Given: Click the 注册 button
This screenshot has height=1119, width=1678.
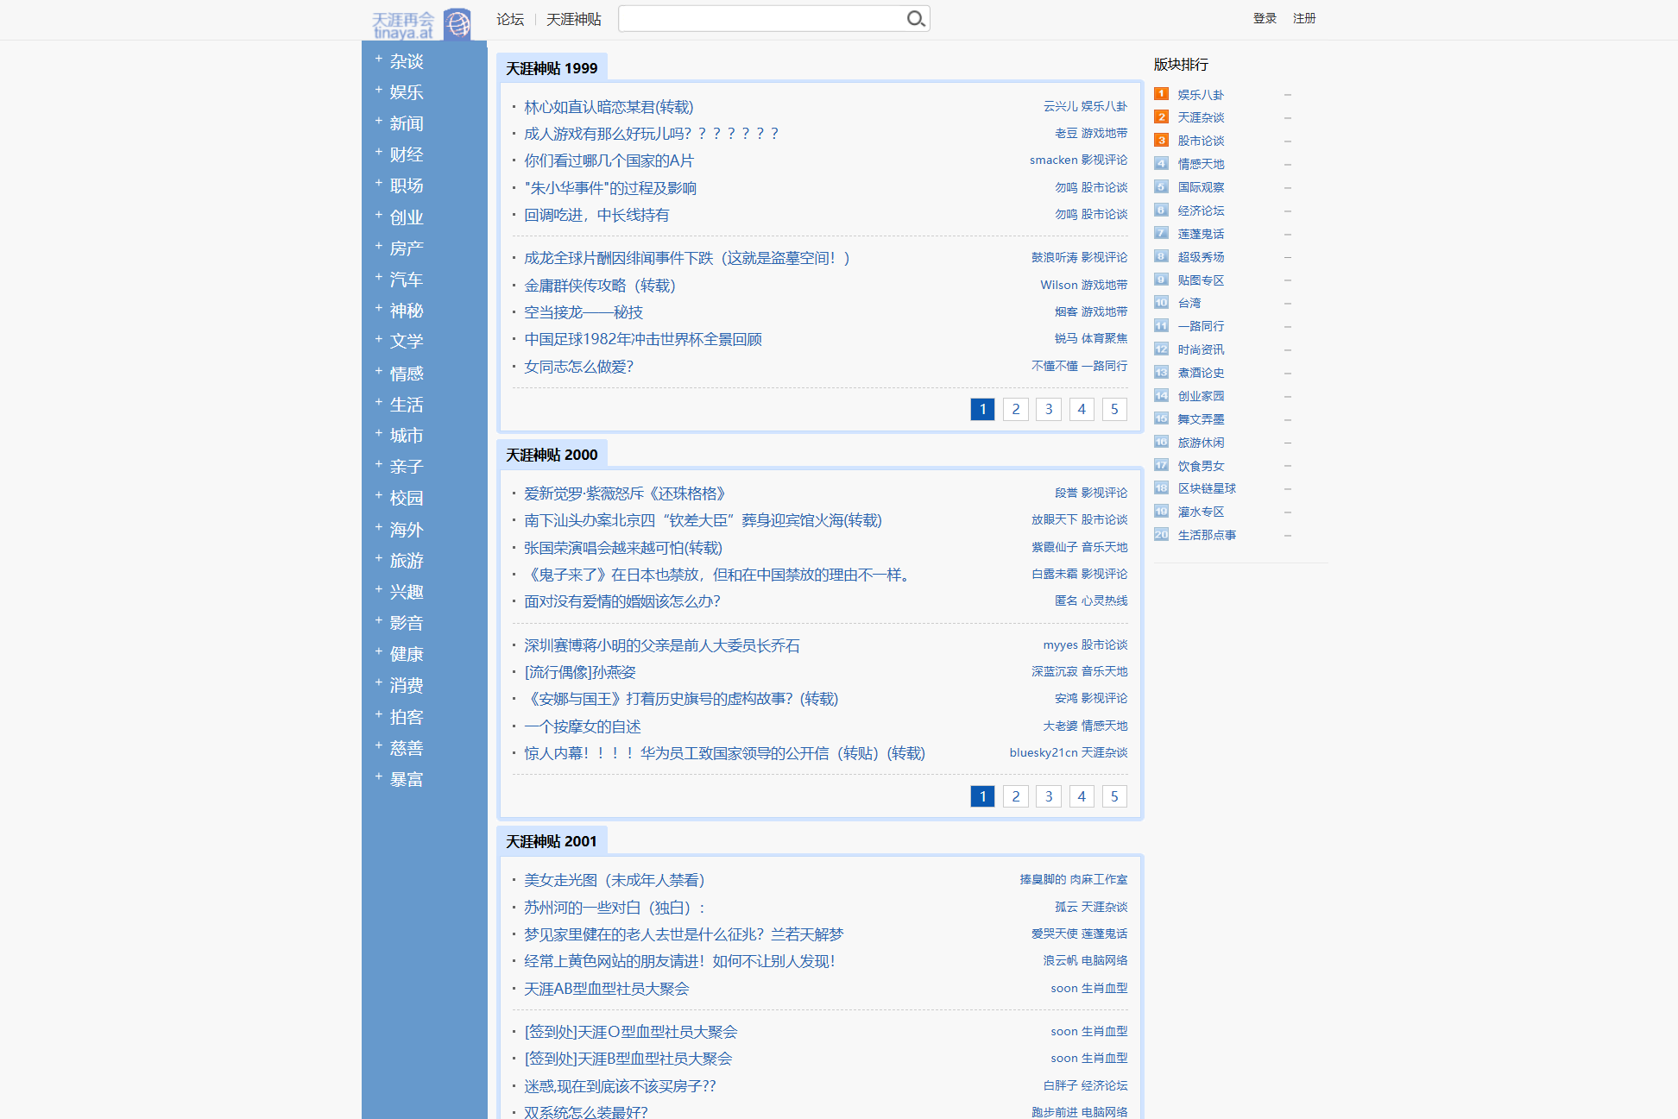Looking at the screenshot, I should pyautogui.click(x=1304, y=17).
